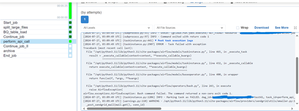Click the "Command exited with return code 1" line
The width and height of the screenshot is (299, 111).
tap(146, 37)
